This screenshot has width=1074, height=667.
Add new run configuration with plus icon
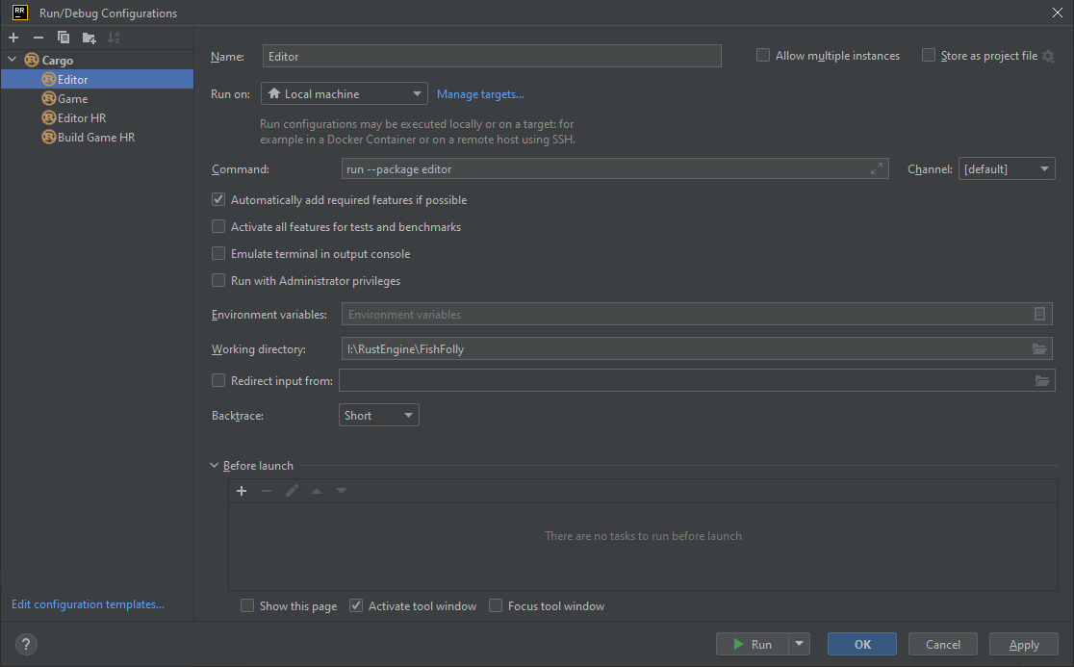13,38
